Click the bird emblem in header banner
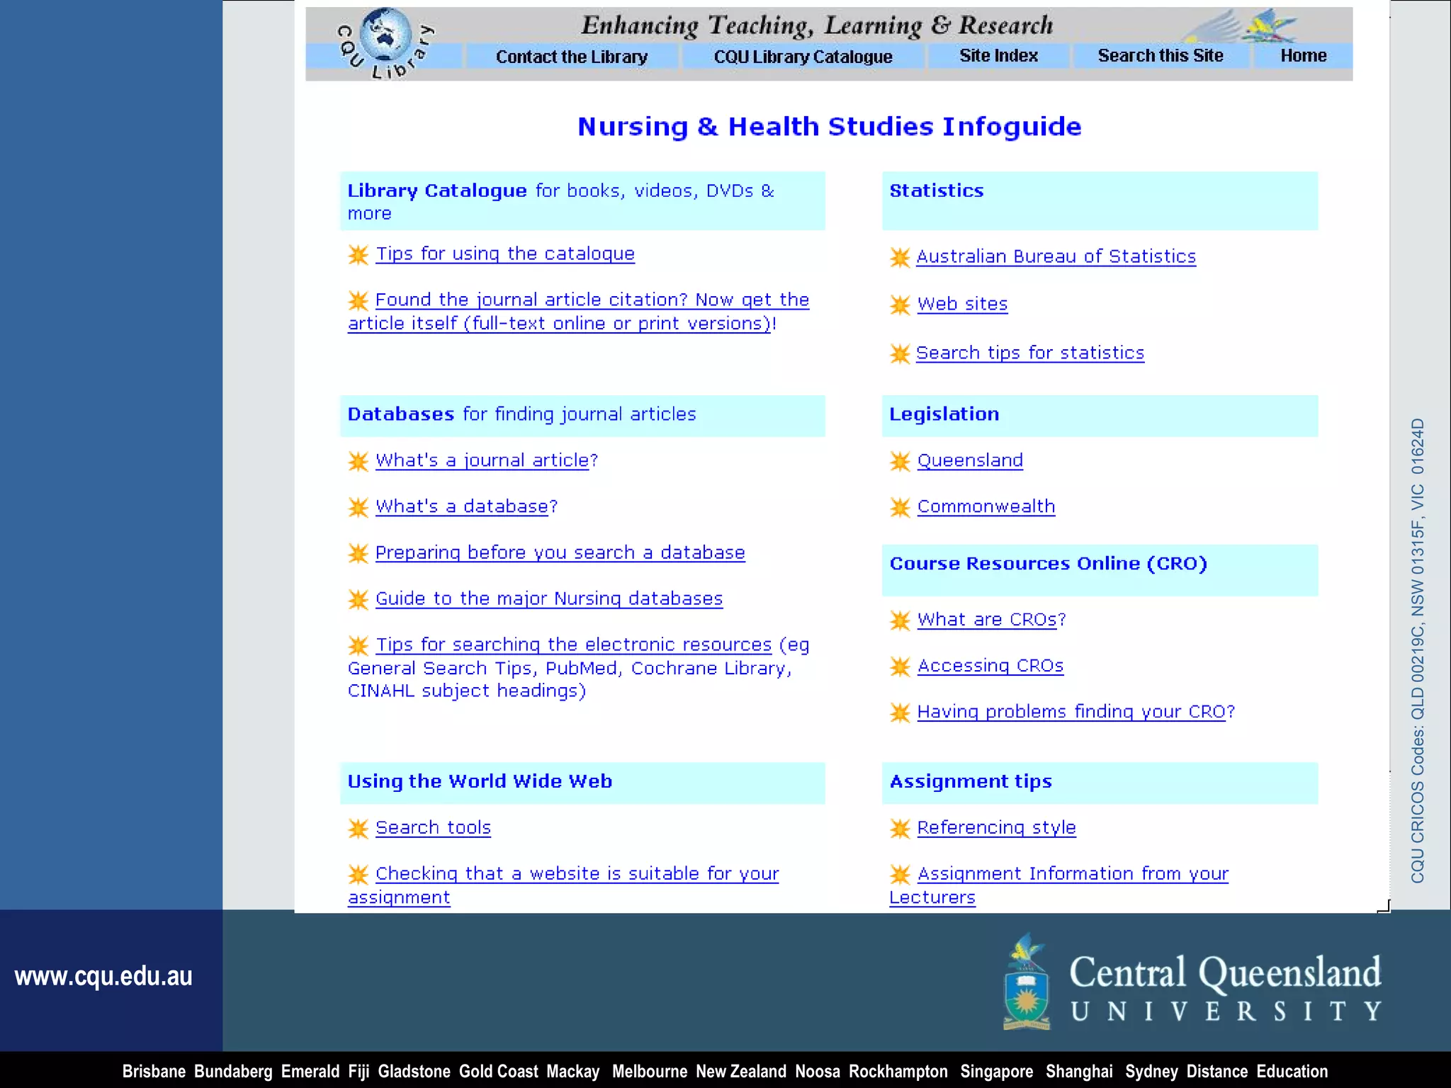The image size is (1451, 1088). tap(1268, 27)
